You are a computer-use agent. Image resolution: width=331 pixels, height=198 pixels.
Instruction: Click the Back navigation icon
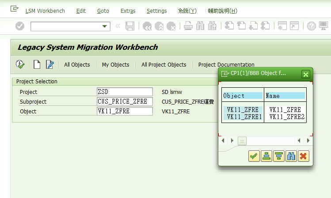[x=147, y=26]
